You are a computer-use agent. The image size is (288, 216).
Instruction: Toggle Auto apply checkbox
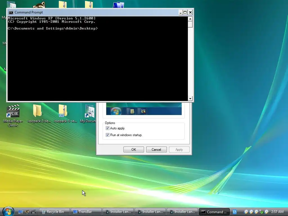(x=107, y=128)
